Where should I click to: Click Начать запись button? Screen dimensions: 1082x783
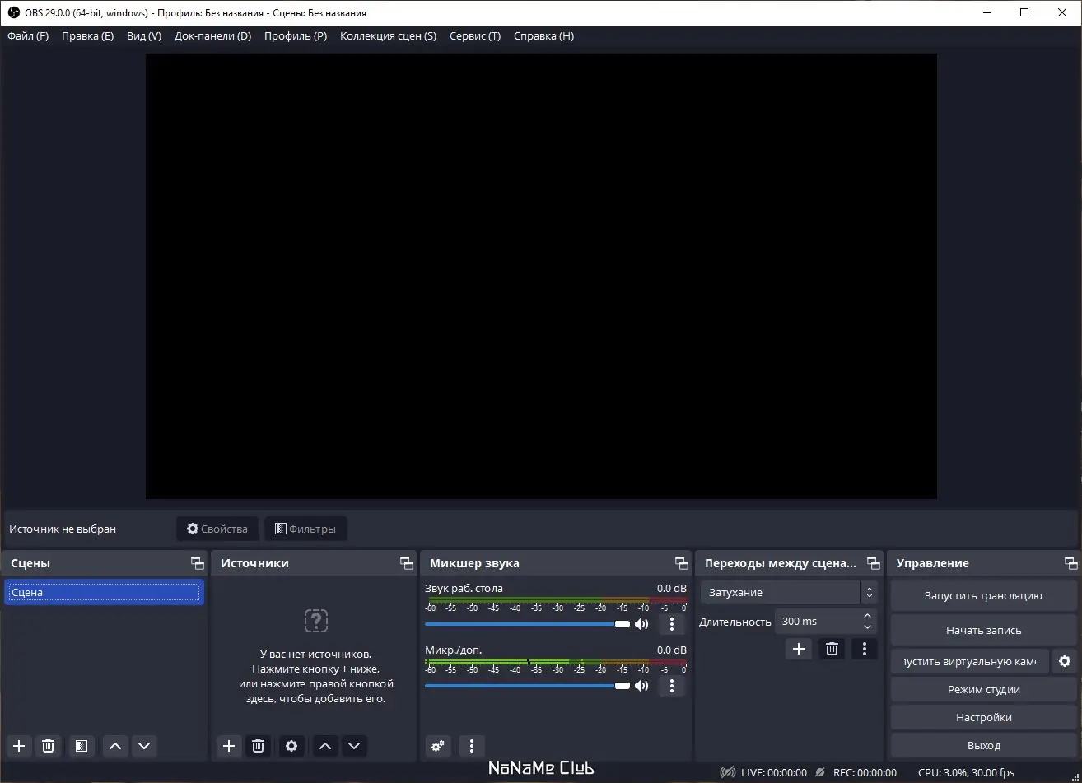(x=984, y=631)
